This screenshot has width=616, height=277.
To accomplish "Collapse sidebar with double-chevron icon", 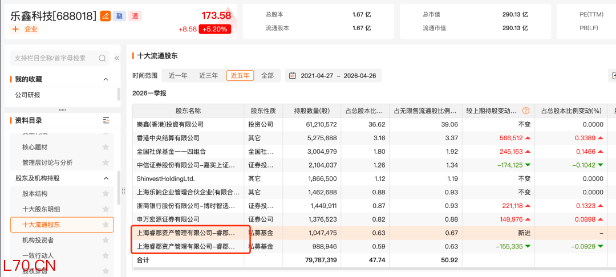I will coord(117,58).
